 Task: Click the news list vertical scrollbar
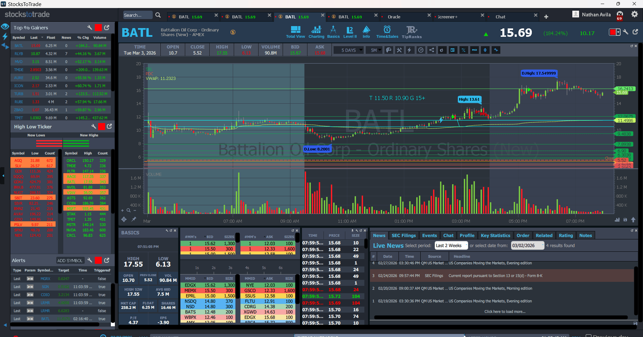636,290
